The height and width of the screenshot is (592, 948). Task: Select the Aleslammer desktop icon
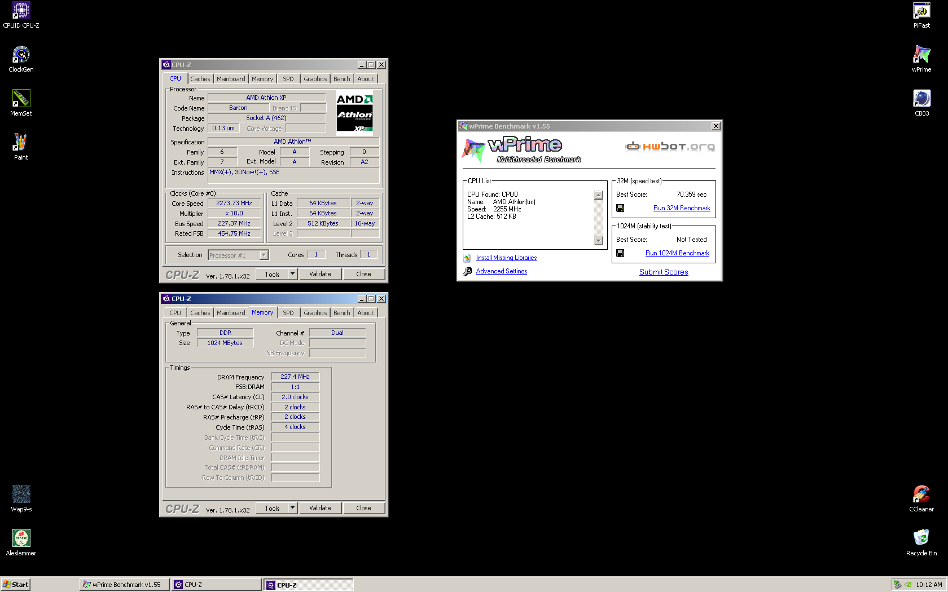[x=21, y=543]
